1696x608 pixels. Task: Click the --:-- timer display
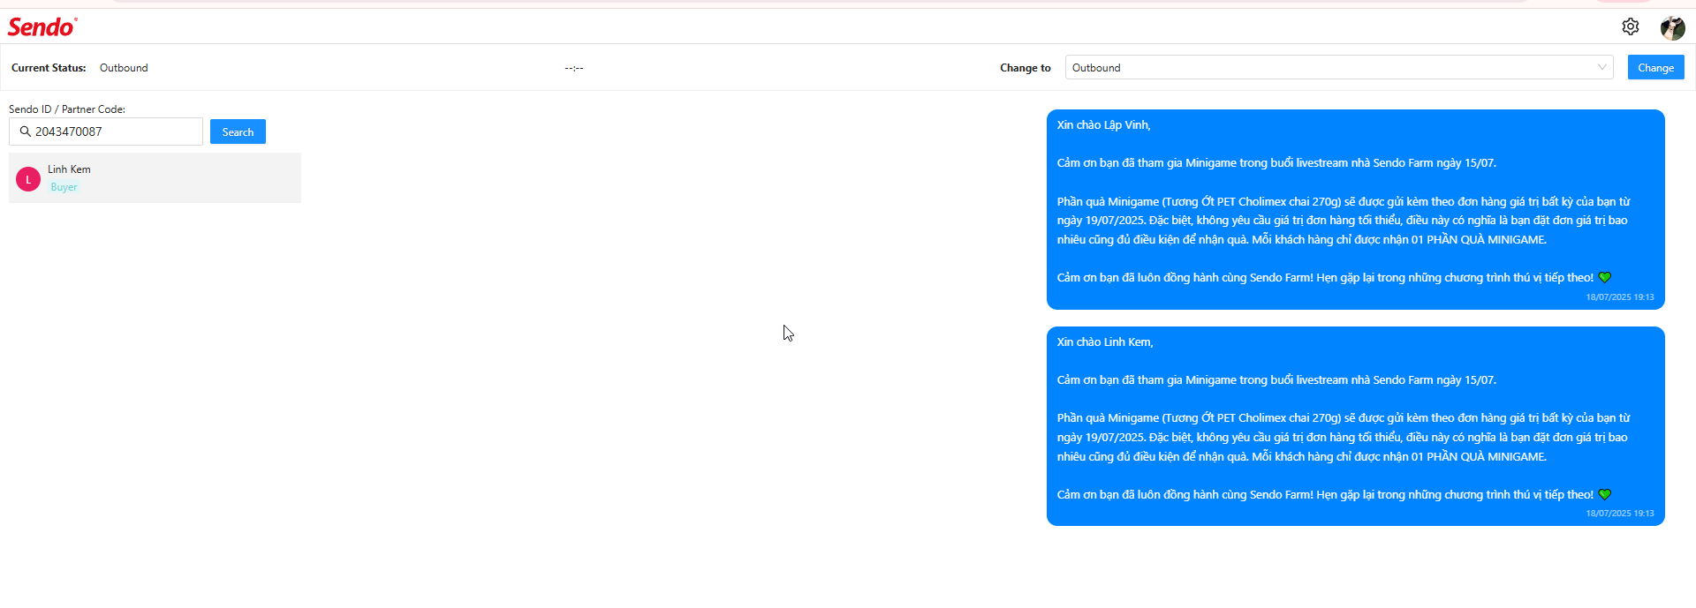[574, 68]
